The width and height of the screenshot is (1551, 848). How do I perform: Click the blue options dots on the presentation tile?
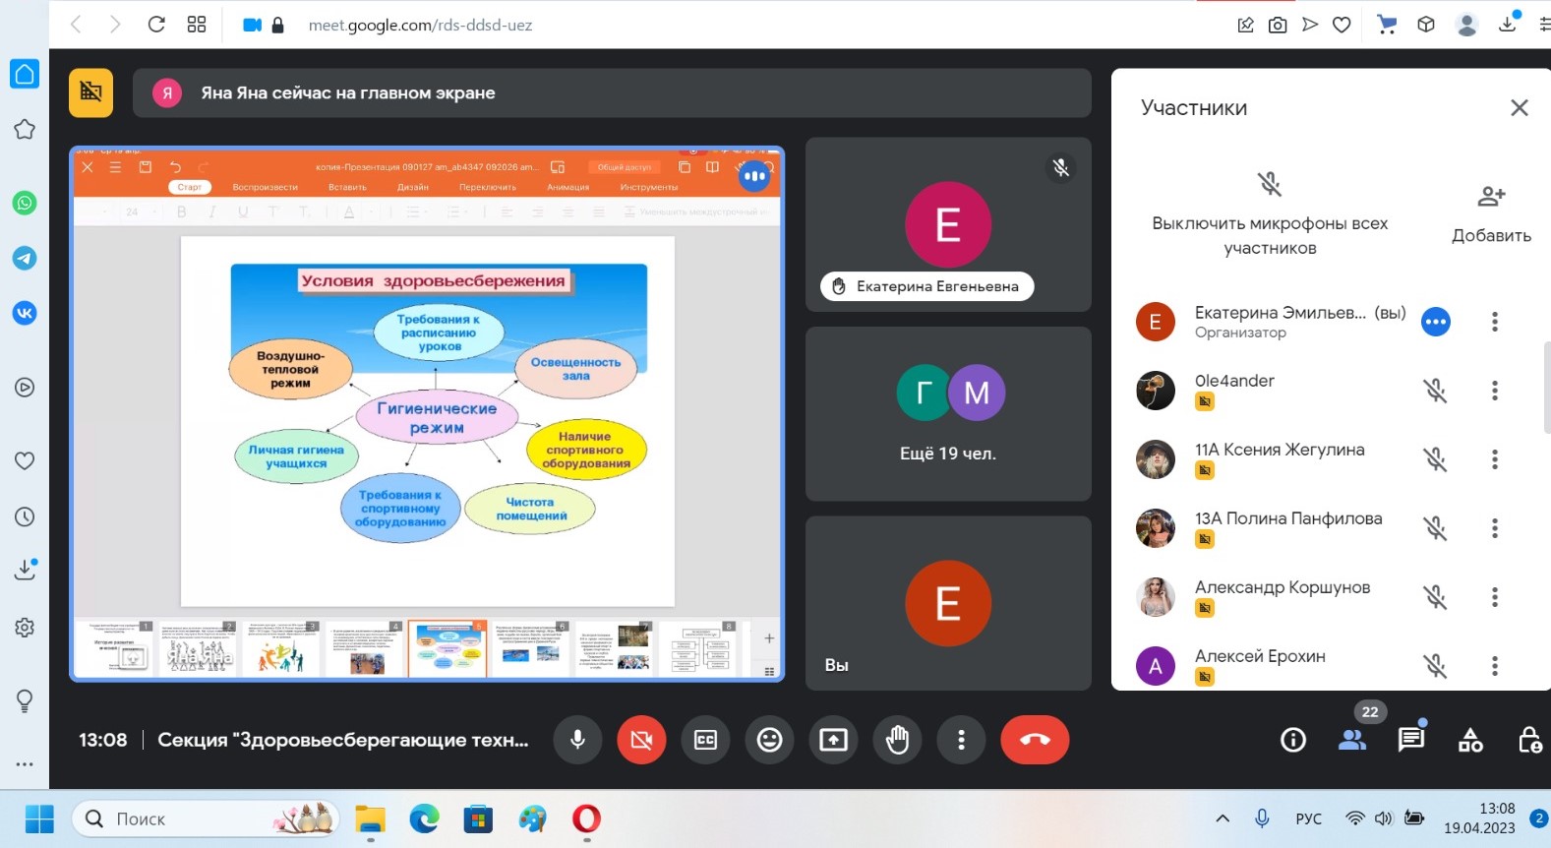point(754,177)
